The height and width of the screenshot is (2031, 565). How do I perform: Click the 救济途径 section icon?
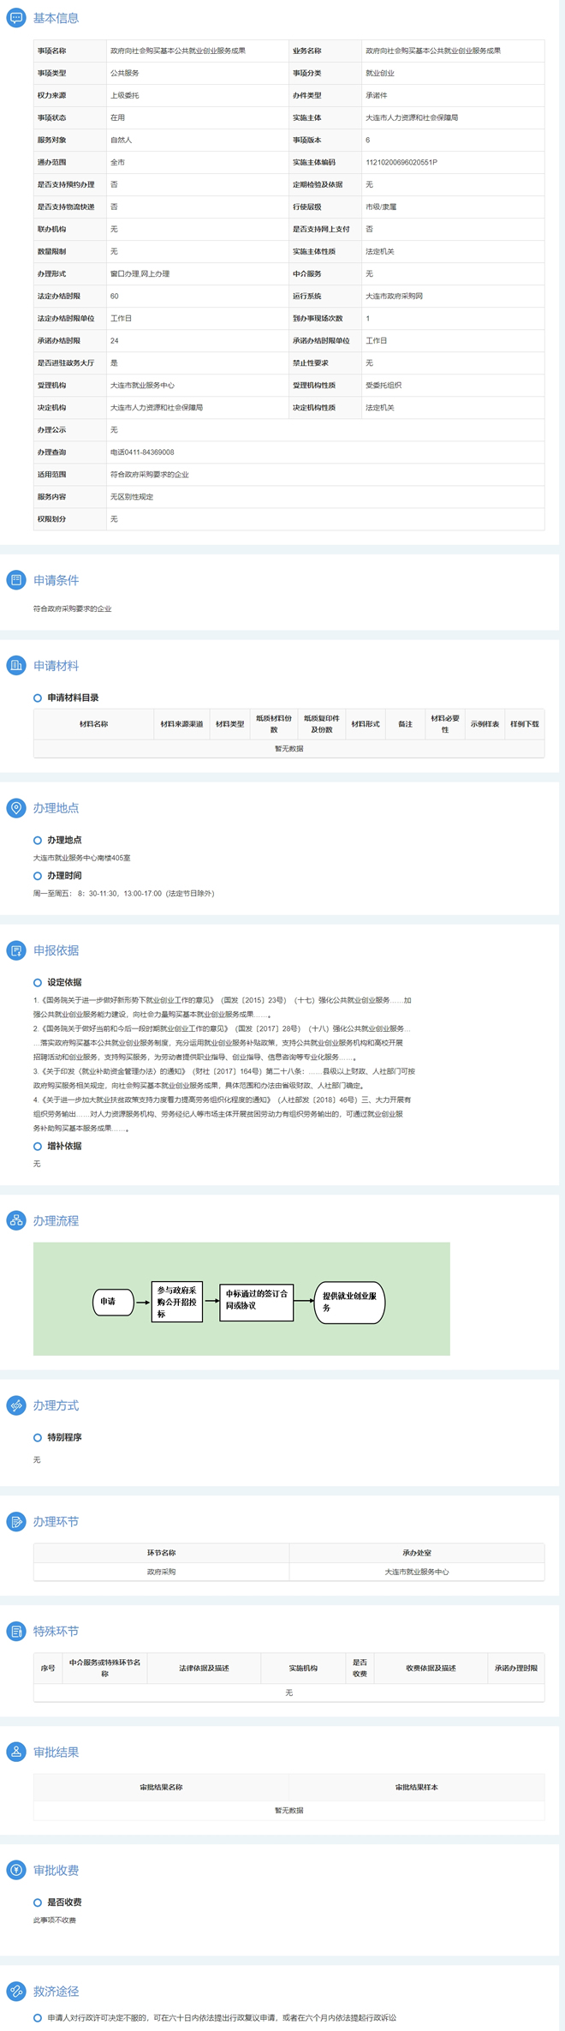point(16,1991)
